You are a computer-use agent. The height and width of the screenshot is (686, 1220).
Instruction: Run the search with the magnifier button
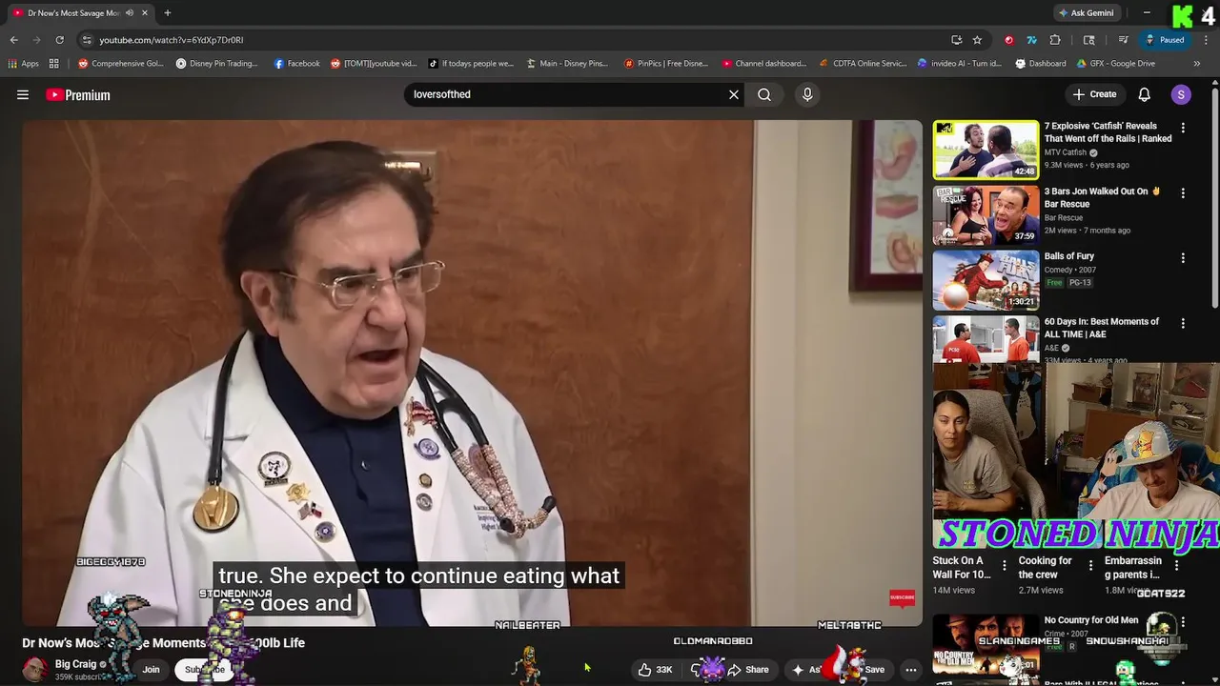764,94
